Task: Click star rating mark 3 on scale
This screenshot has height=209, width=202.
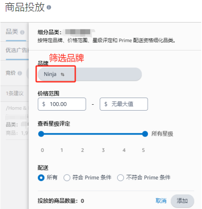Action: 103,150
